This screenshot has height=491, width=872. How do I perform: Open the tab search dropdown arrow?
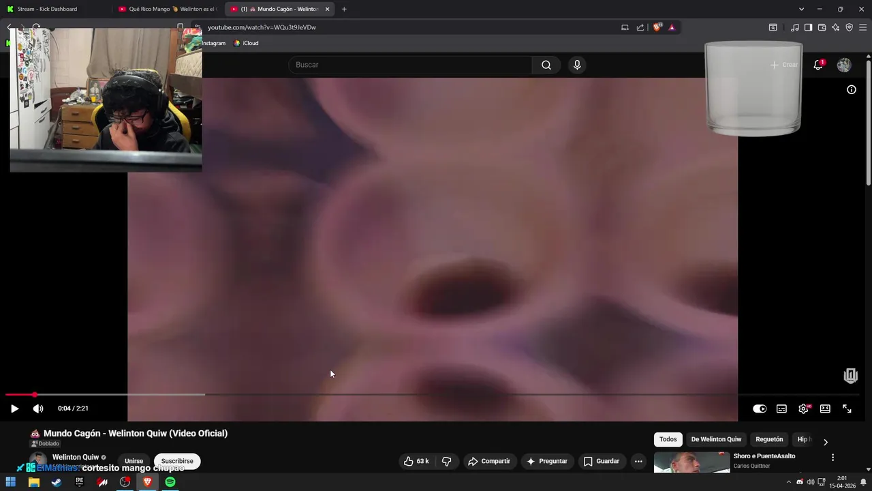pos(801,9)
